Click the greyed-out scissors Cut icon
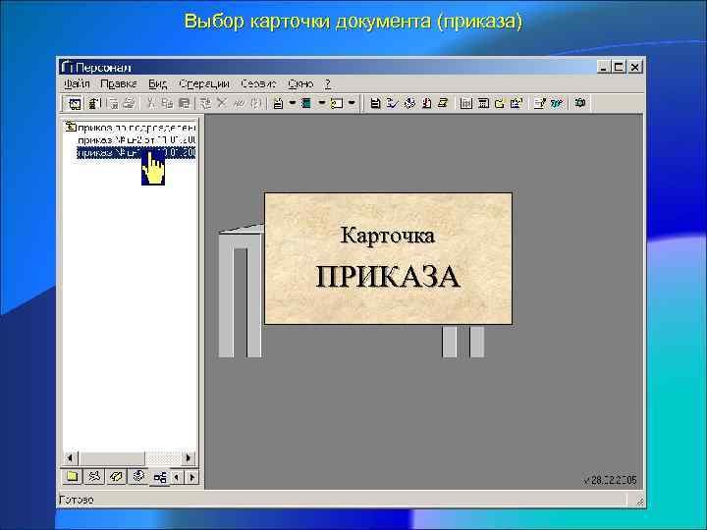The image size is (707, 530). [151, 104]
